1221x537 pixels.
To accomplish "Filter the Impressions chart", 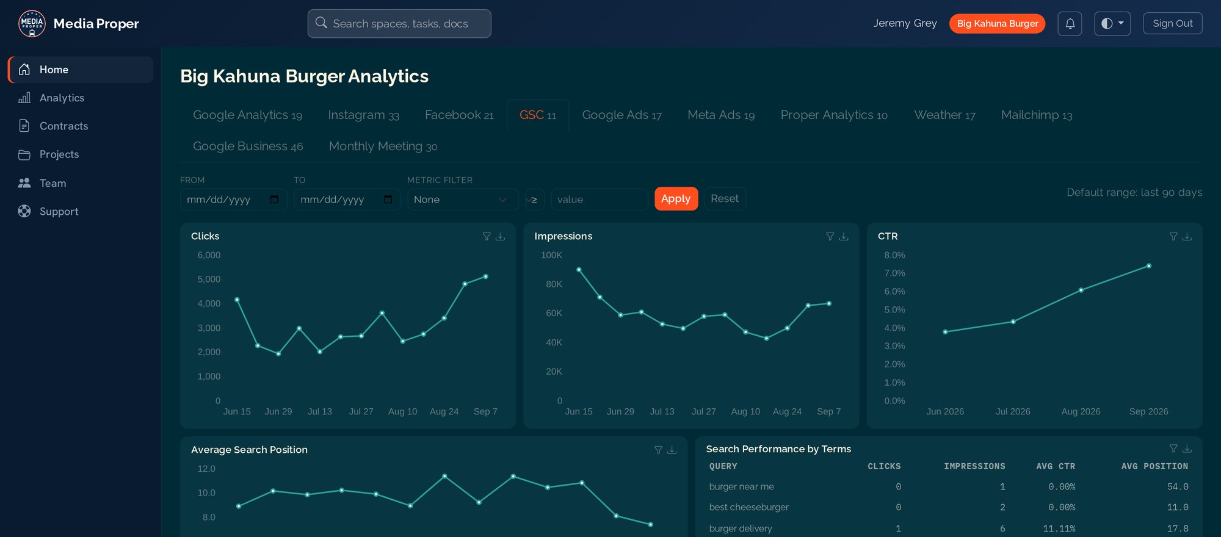I will tap(830, 236).
